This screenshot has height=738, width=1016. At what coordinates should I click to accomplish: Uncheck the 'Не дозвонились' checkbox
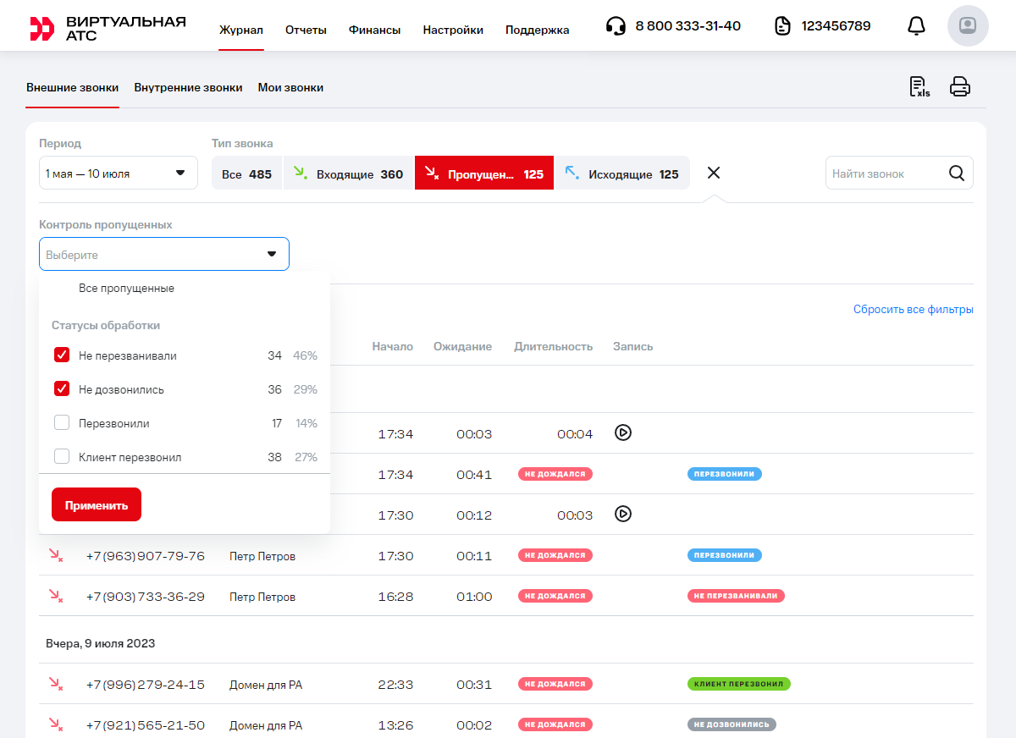click(62, 389)
